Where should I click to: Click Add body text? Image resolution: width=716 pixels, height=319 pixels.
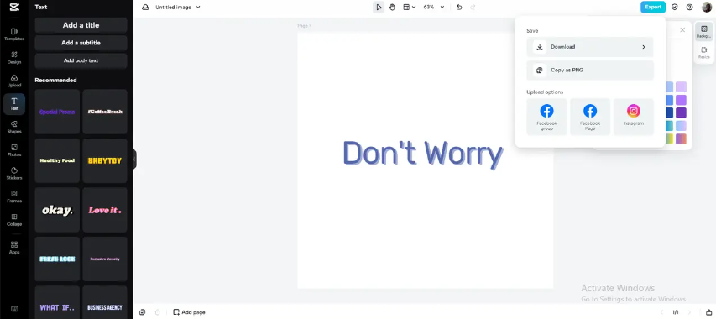[81, 60]
